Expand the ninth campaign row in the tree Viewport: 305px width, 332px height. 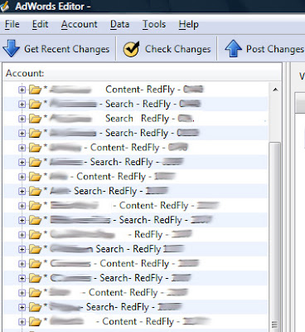(22, 206)
